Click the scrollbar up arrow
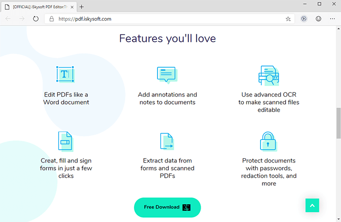 tap(339, 28)
